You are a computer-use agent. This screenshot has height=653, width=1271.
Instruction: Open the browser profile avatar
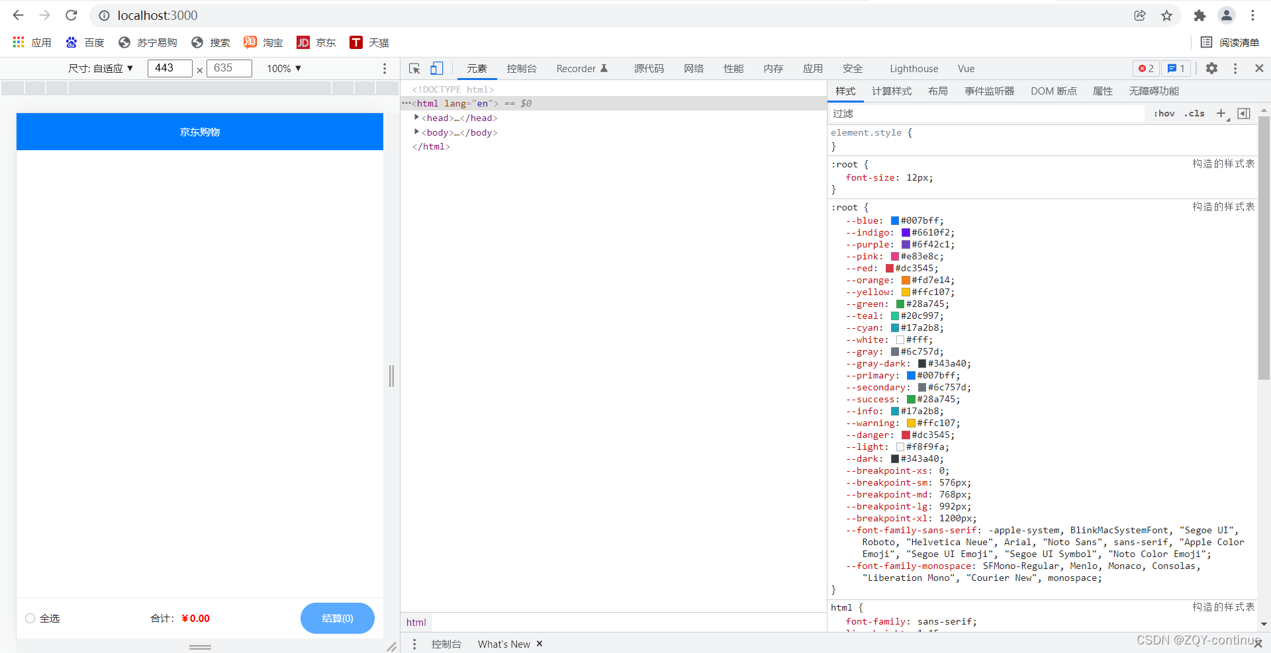[1226, 15]
